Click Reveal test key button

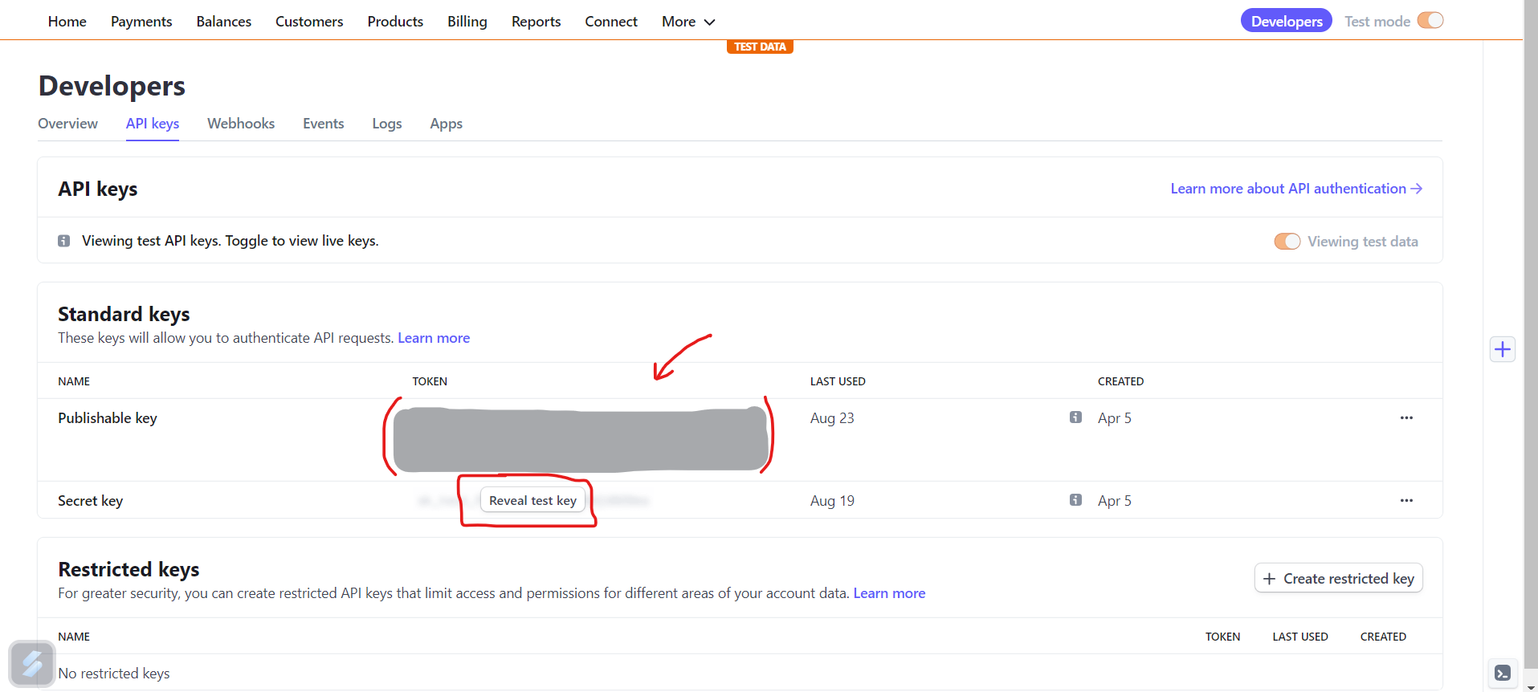tap(532, 500)
